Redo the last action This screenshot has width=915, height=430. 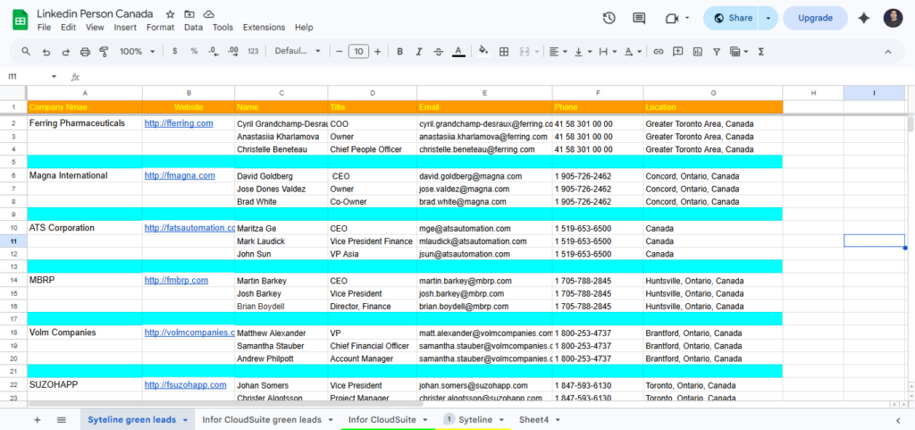65,51
